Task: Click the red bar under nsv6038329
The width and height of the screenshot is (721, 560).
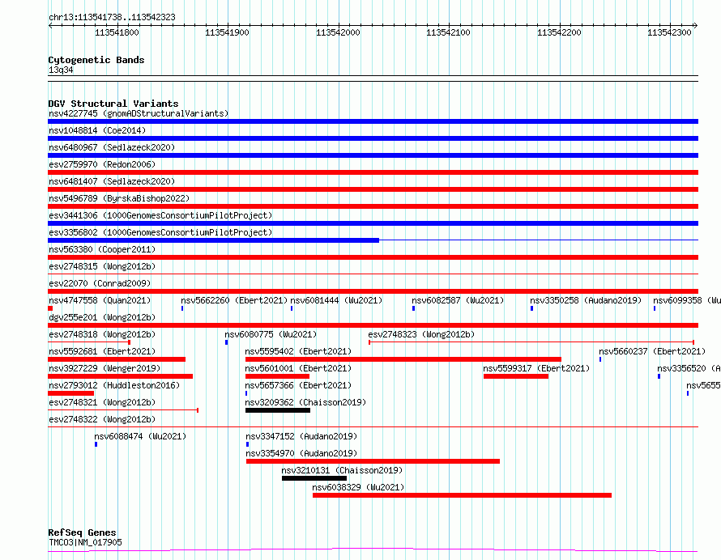Action: (x=462, y=495)
